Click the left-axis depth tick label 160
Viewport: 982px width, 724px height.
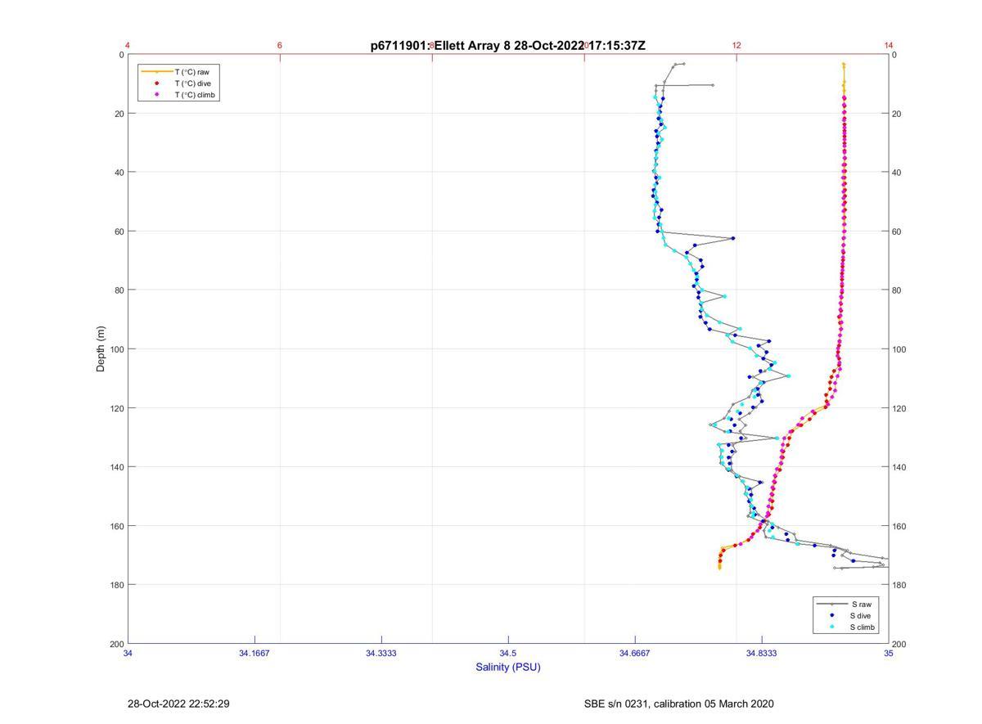pos(115,526)
